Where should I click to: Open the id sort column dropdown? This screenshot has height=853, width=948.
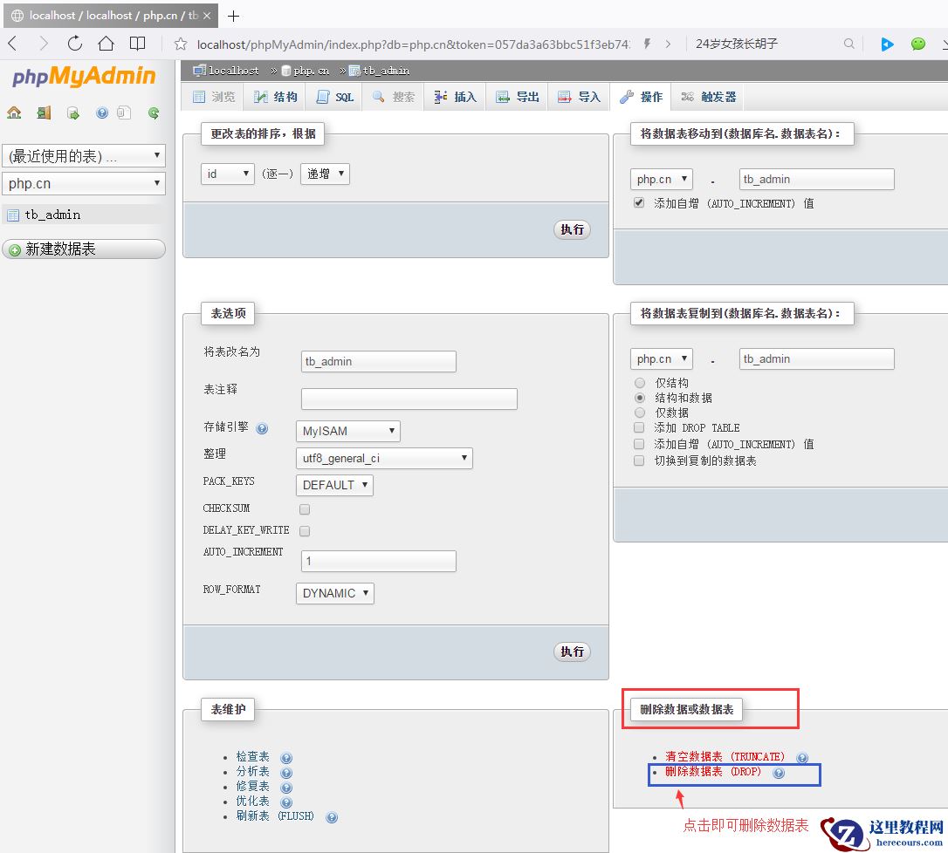pos(227,174)
